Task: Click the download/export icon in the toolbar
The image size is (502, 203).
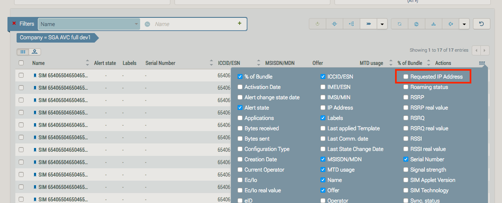Action: pyautogui.click(x=434, y=24)
